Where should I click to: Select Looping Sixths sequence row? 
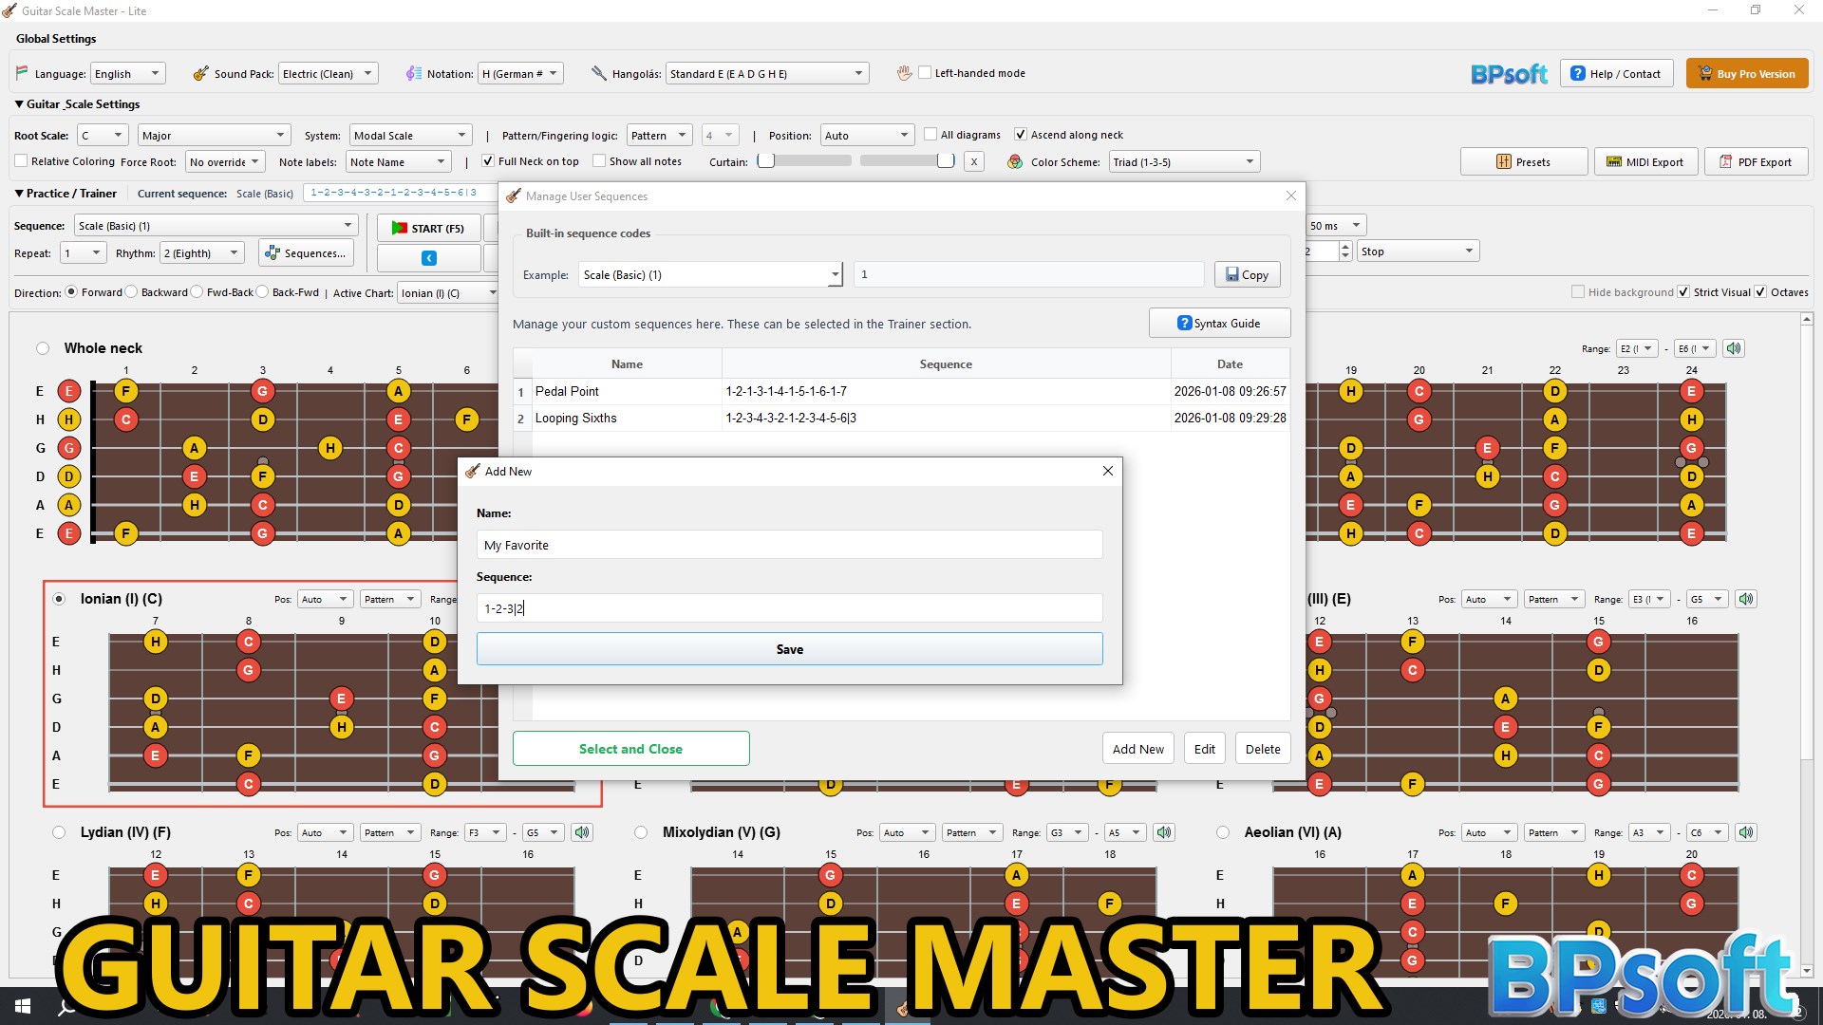point(901,418)
